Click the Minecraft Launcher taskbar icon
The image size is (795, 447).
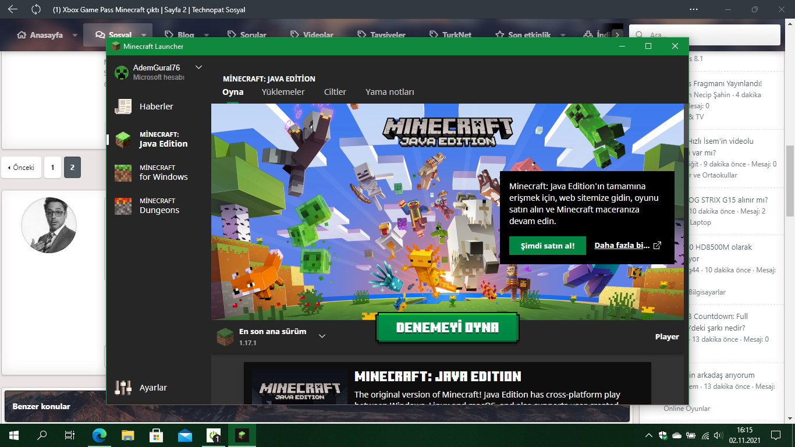click(242, 434)
